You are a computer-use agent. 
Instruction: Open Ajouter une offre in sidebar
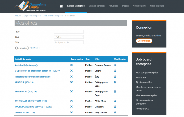[144, 82]
